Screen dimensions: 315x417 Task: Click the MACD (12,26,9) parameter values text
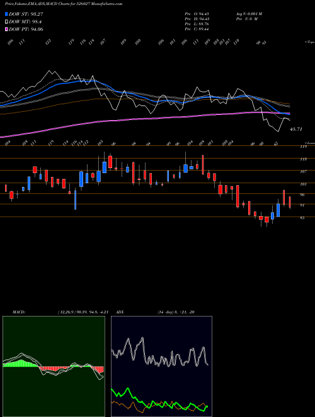pyautogui.click(x=83, y=312)
